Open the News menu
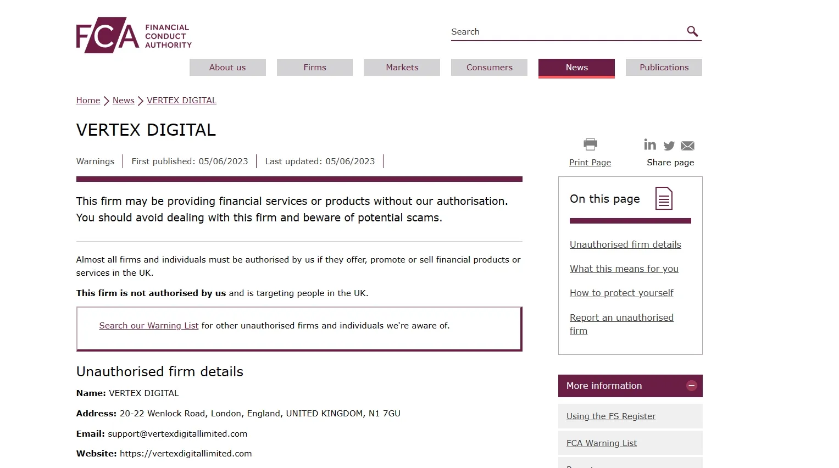Screen dimensions: 839x468 pos(577,68)
